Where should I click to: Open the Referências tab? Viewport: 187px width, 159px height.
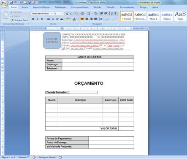point(60,7)
